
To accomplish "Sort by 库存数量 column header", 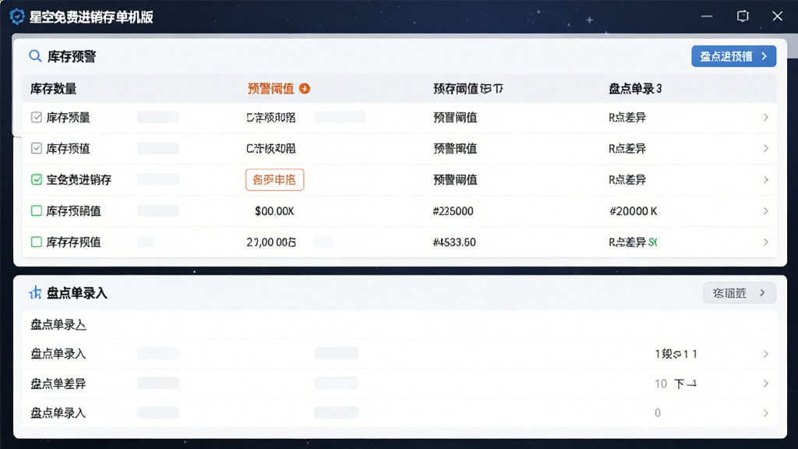I will pos(54,89).
